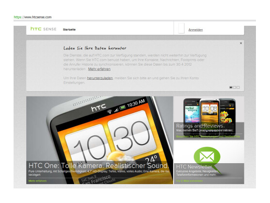
Task: Click the phone placeholder image beside Anmelden
Action: point(181,28)
